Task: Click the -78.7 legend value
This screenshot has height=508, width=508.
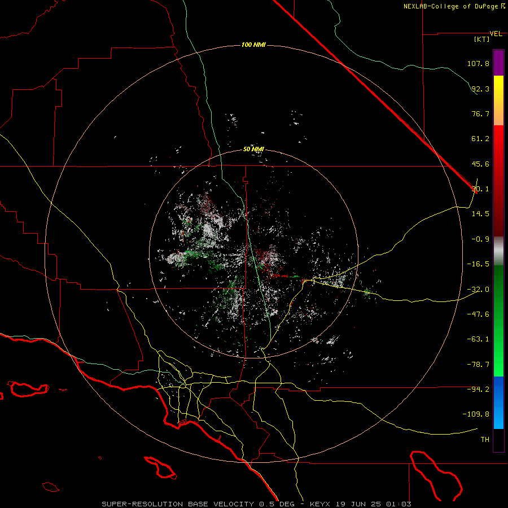Action: (478, 365)
